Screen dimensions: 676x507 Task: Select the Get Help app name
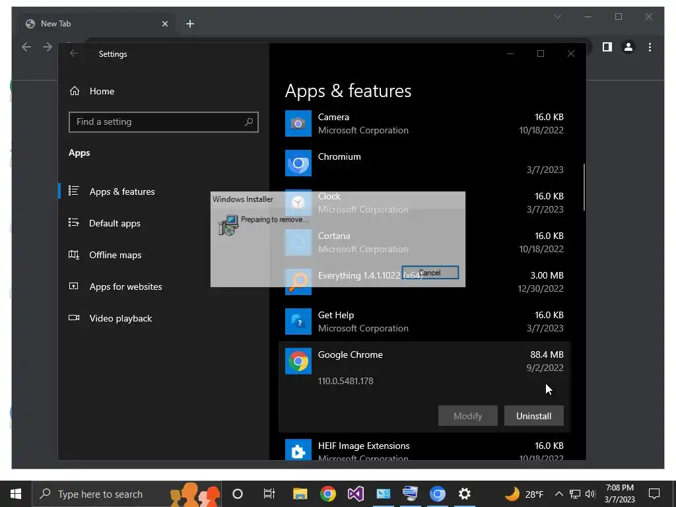click(336, 315)
